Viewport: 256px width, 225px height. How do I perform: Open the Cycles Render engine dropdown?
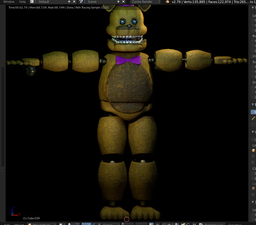145,2
